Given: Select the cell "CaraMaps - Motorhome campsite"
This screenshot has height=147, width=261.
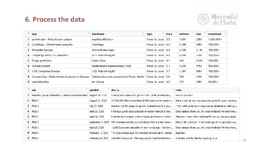Looking at the screenshot, I should 52,45.
